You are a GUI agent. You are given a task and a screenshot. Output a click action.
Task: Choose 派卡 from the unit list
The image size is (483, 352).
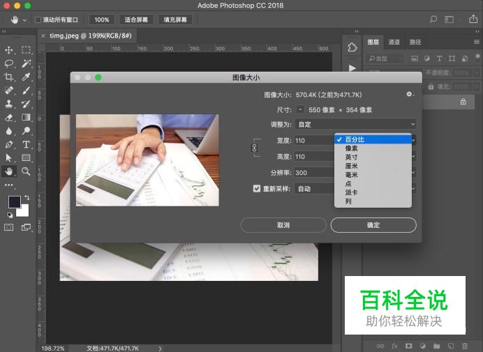(373, 192)
